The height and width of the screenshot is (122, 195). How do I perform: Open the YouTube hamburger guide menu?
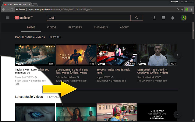coord(8,18)
